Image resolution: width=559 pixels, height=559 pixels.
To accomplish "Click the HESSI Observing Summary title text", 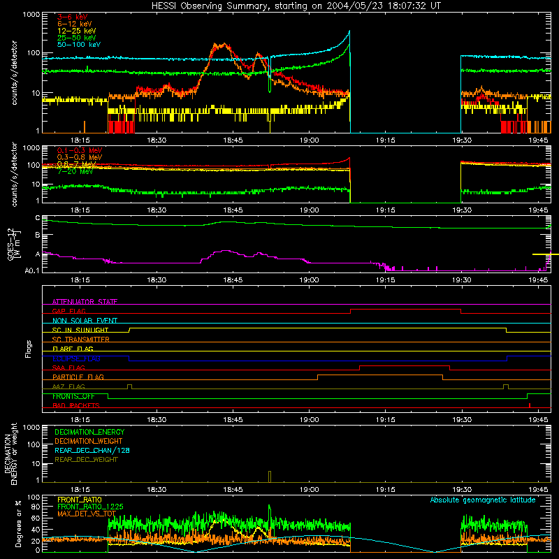I will pos(296,6).
